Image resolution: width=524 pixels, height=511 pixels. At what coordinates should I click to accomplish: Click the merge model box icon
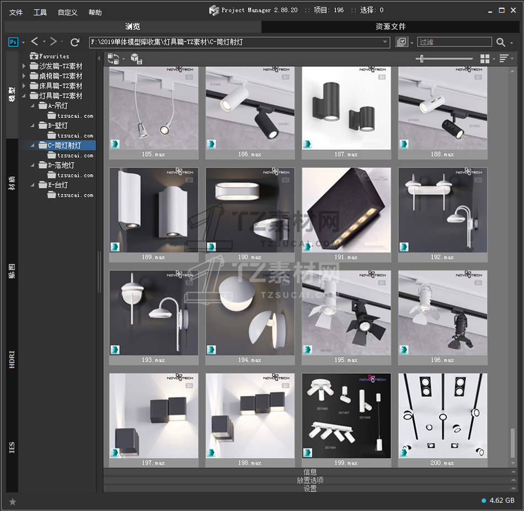click(136, 58)
